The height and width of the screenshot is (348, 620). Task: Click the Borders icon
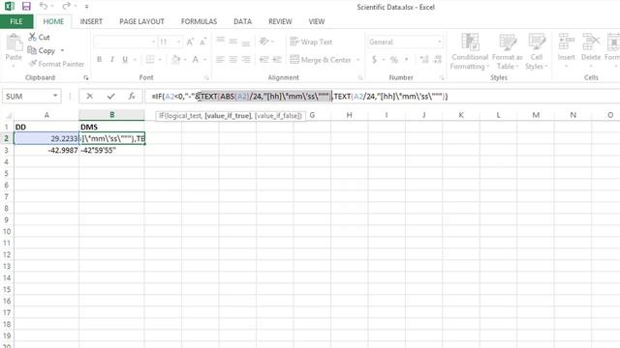(x=150, y=60)
